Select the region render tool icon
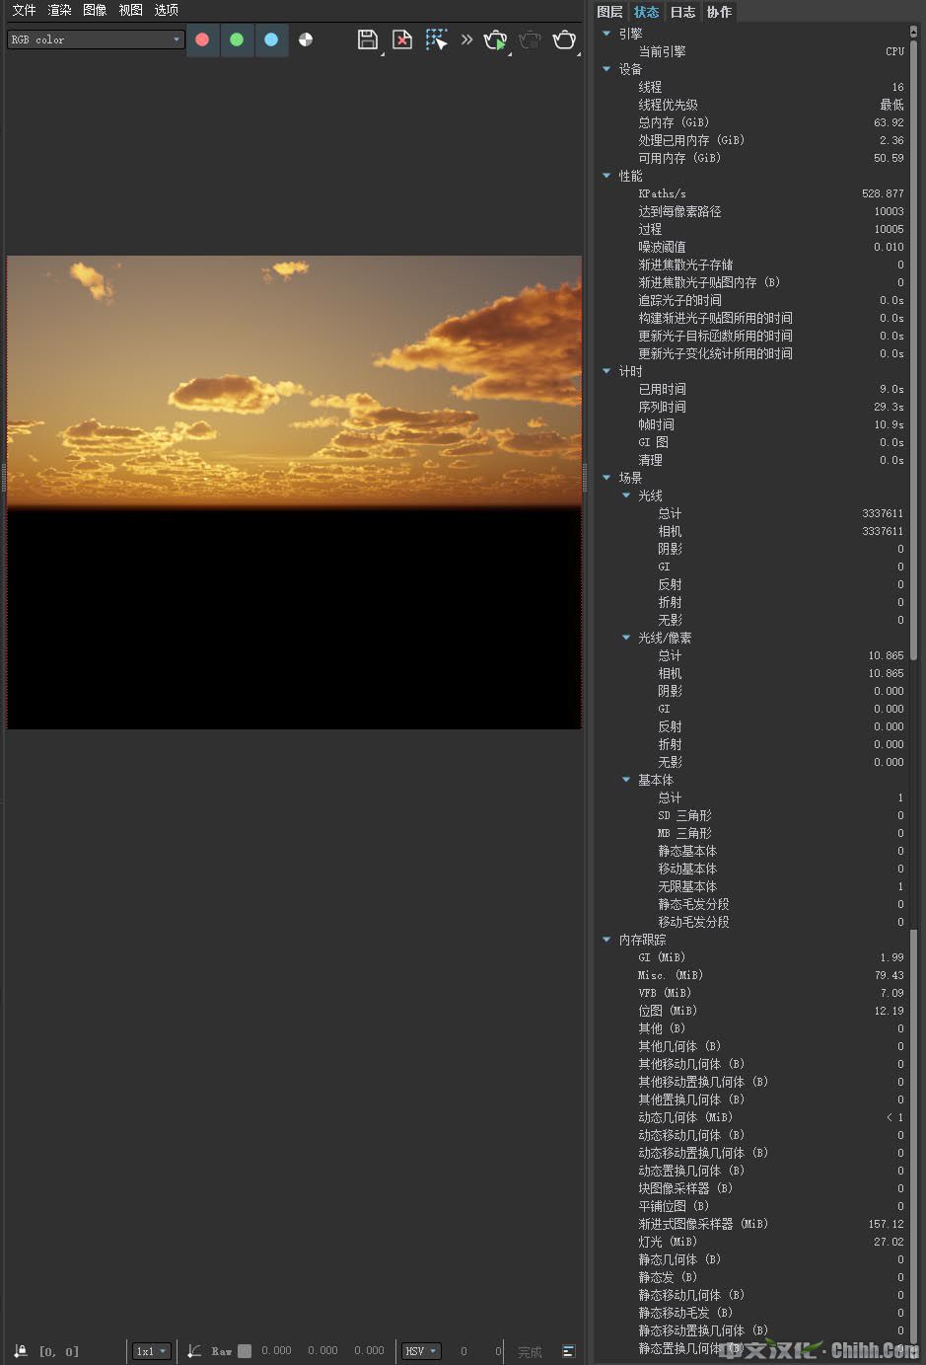926x1365 pixels. [436, 39]
